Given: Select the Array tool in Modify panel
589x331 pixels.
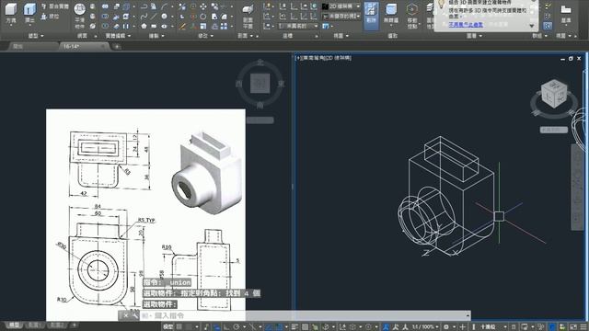Looking at the screenshot, I should (224, 27).
